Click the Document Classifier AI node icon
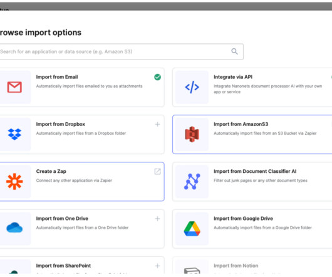 [192, 182]
